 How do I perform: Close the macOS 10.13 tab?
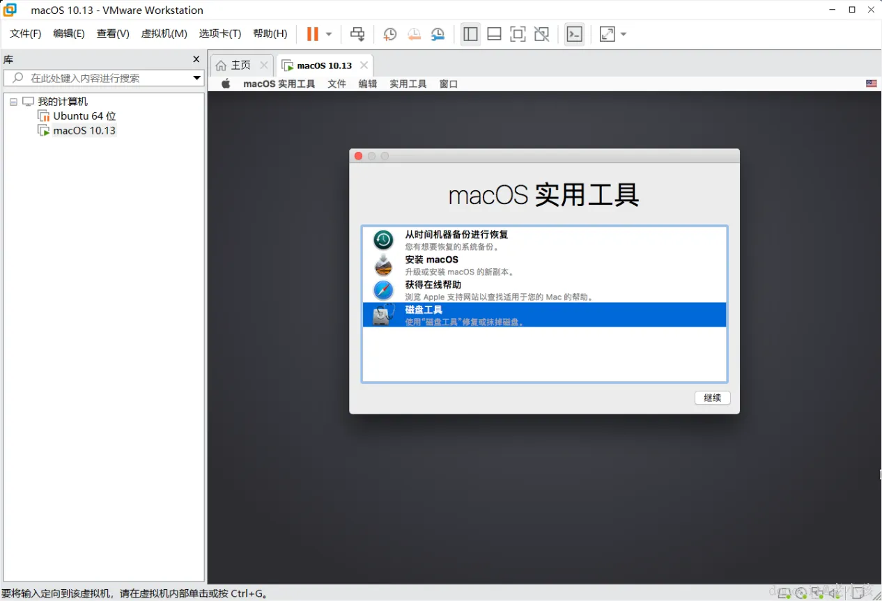pyautogui.click(x=364, y=65)
